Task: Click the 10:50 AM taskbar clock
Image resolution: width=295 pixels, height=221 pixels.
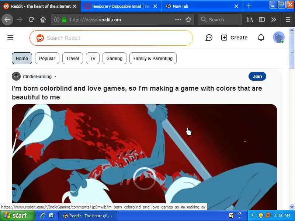Action: (x=282, y=215)
